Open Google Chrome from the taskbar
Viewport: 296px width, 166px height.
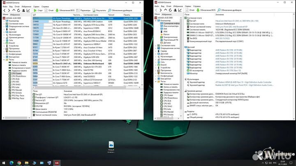(19, 163)
